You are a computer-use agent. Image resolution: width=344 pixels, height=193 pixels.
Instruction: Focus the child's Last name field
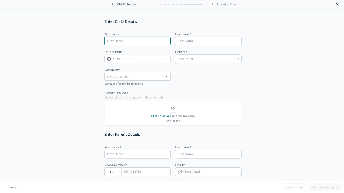tap(208, 41)
